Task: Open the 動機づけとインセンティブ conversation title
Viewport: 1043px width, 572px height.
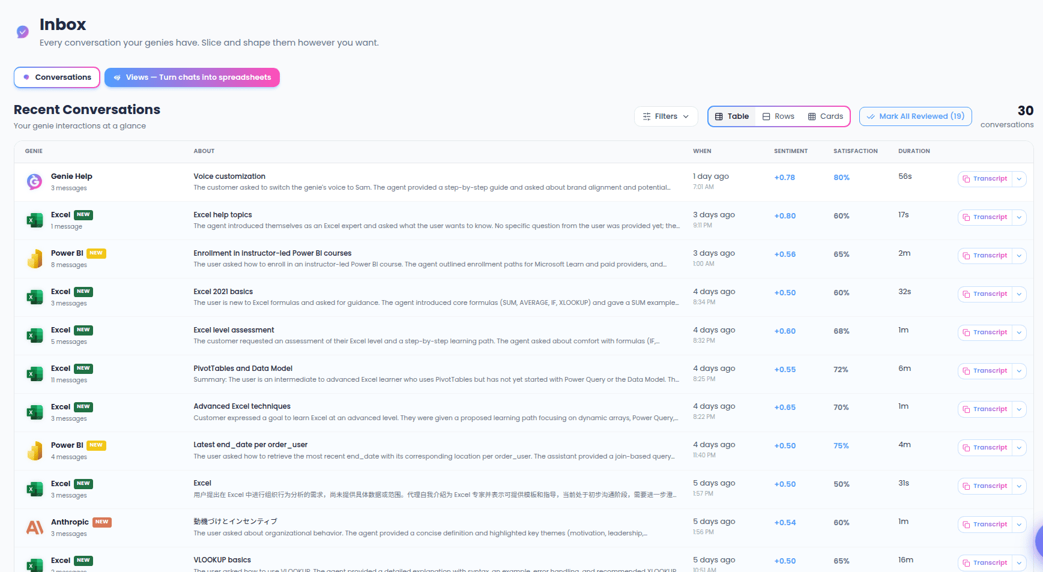Action: (235, 522)
